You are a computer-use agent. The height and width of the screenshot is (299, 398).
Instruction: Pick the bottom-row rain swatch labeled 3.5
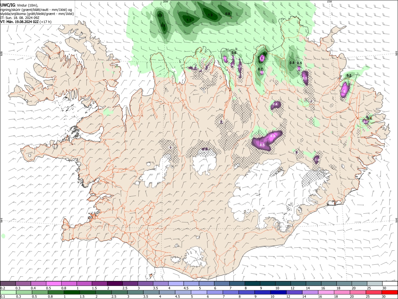click(151, 292)
